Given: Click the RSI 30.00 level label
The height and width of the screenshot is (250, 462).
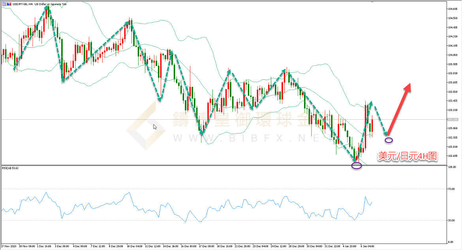Looking at the screenshot, I should pos(452,220).
